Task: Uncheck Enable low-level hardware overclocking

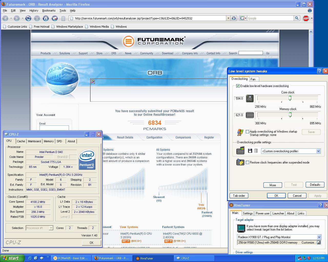Action: (x=238, y=86)
